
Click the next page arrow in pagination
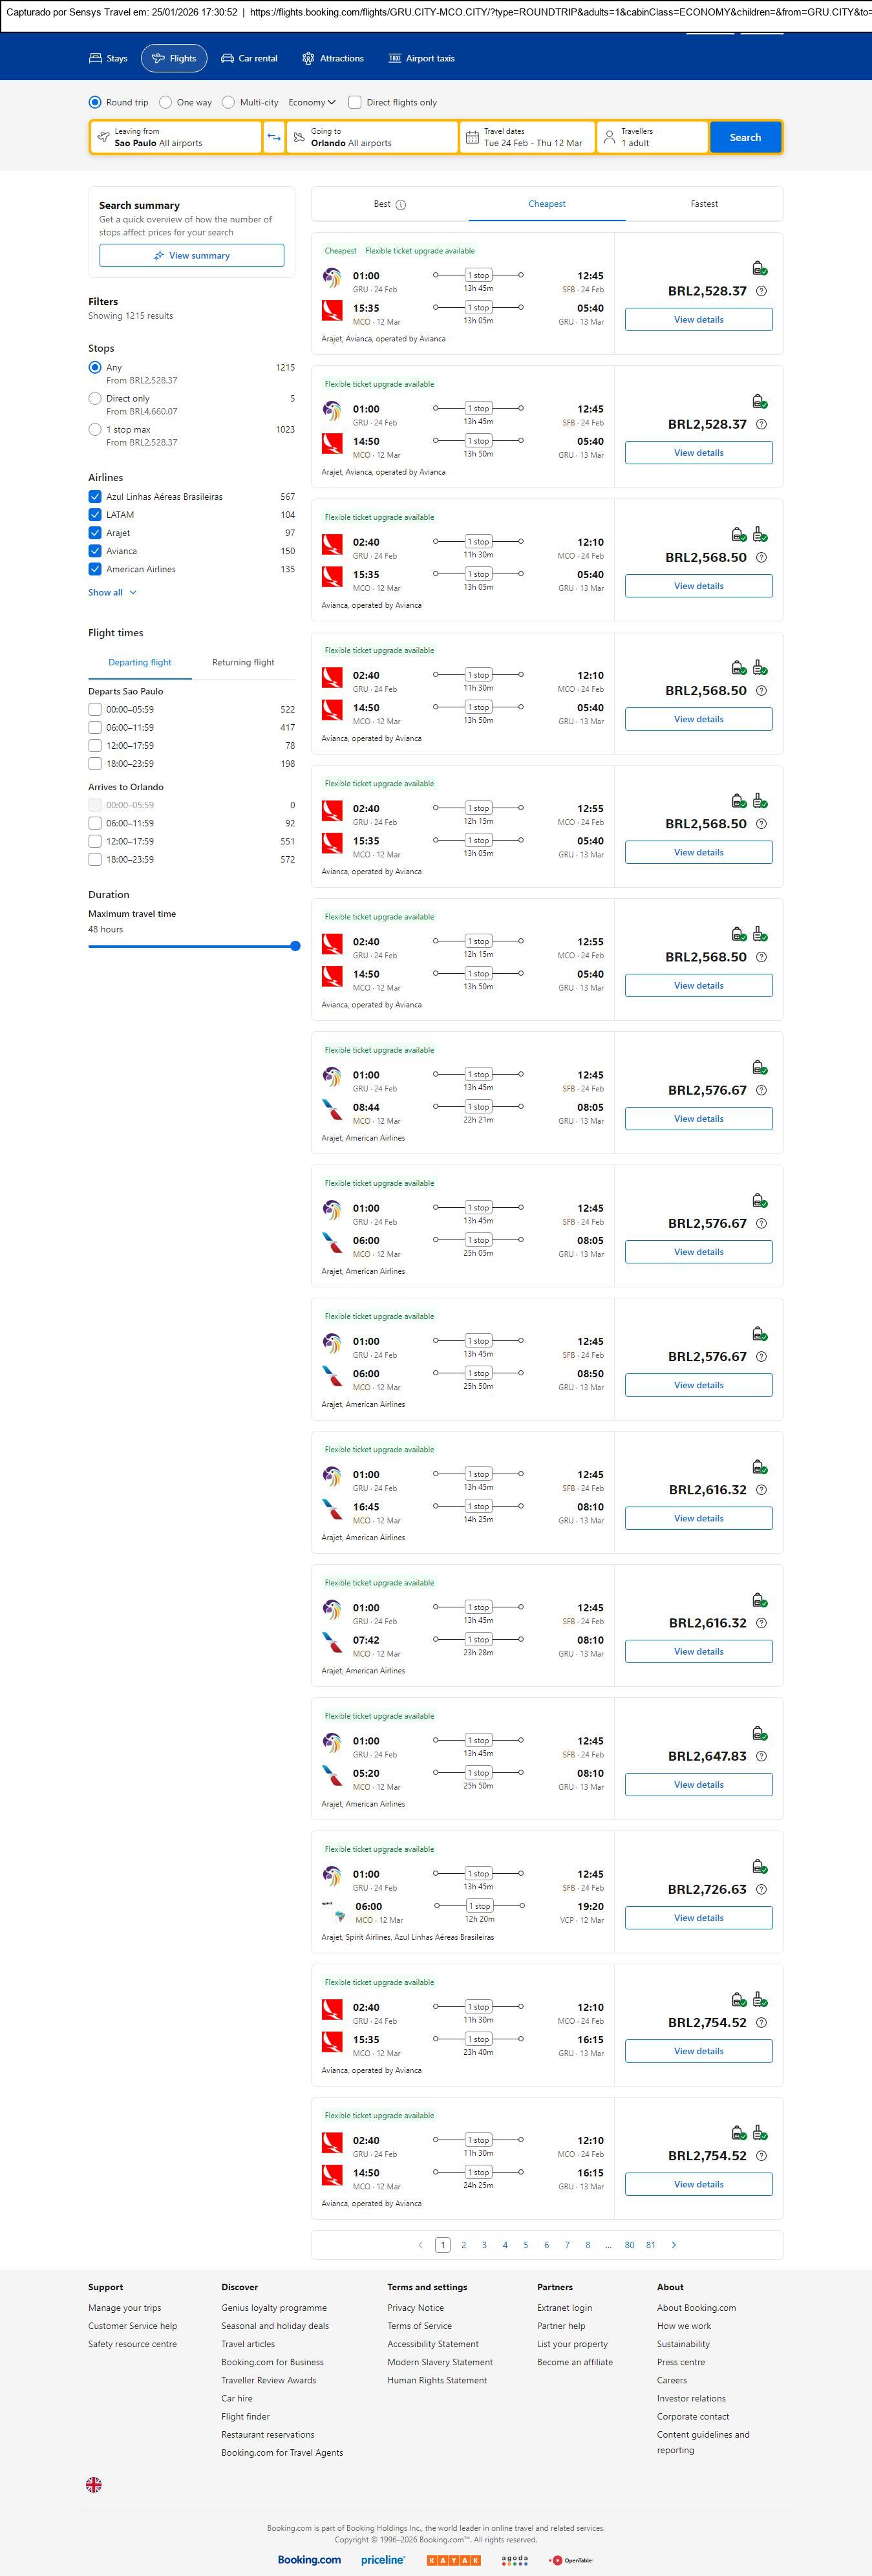[x=674, y=2245]
